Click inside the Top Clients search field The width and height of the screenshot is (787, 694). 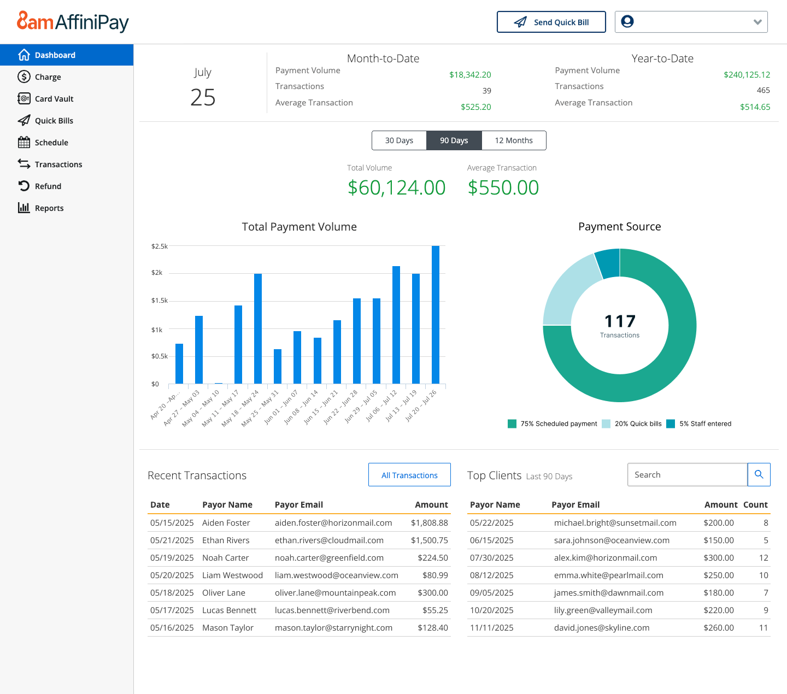(x=687, y=474)
